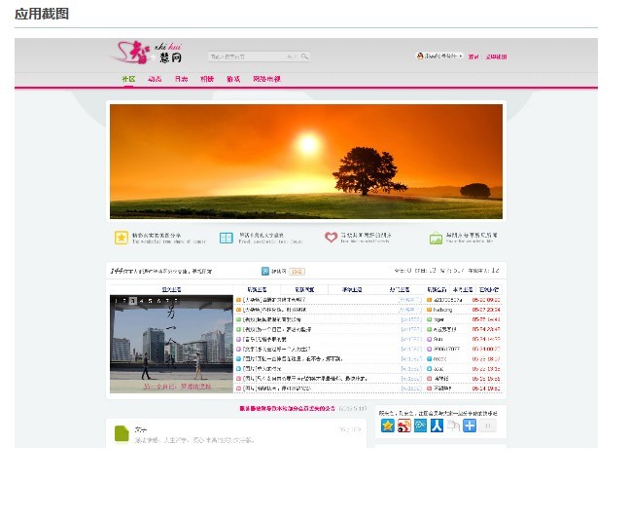Click the 图片主题 heading above the slideshow
Image resolution: width=630 pixels, height=519 pixels.
pos(171,289)
